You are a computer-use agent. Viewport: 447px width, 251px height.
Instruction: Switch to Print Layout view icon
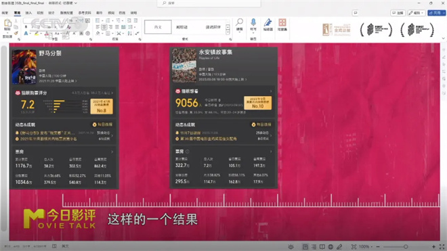pyautogui.click(x=305, y=247)
